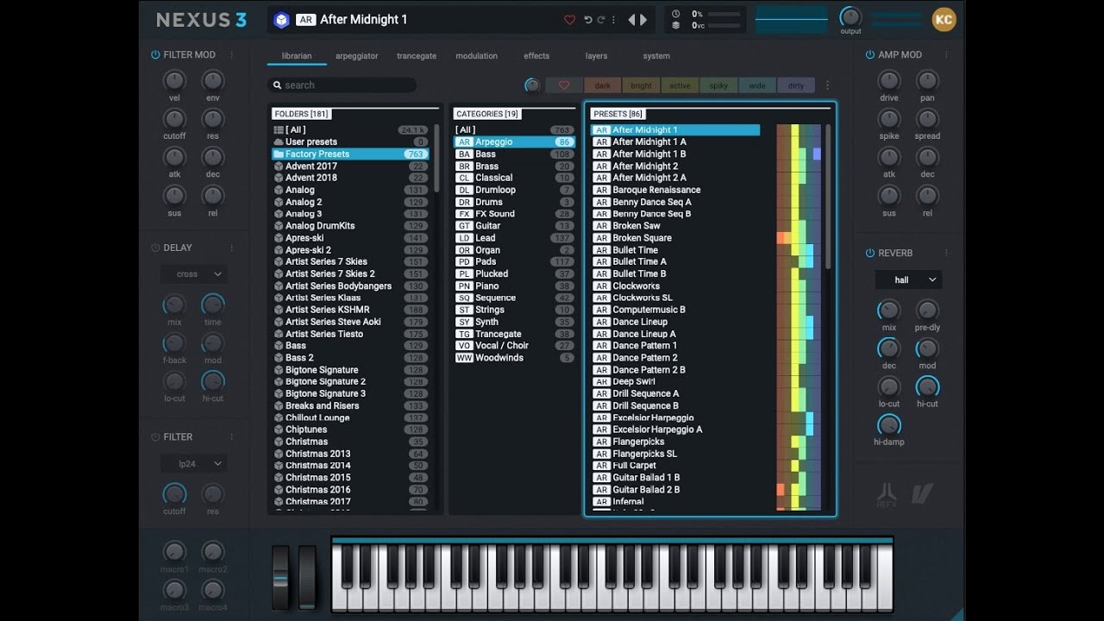
Task: Favorite current preset with heart icon
Action: tap(569, 20)
